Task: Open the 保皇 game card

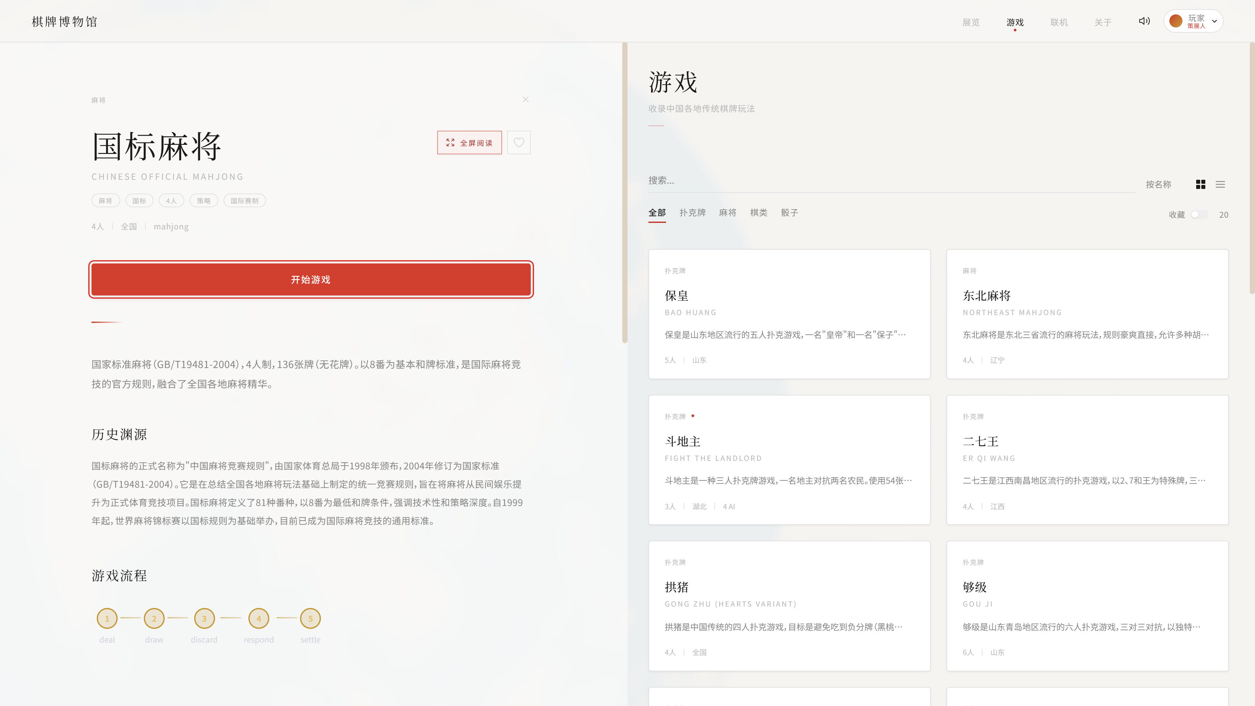Action: [x=789, y=314]
